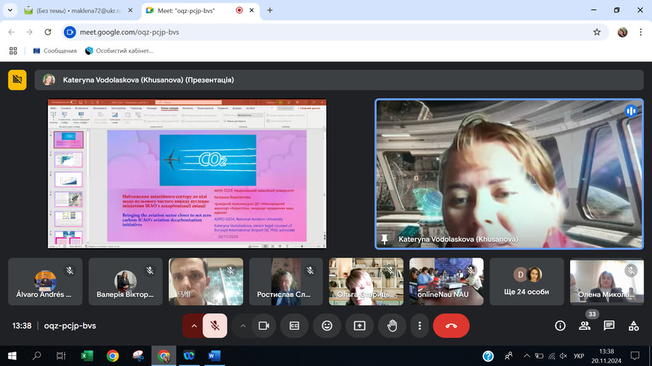This screenshot has height=366, width=652.
Task: Click the Сообщения bookmark
Action: [54, 51]
